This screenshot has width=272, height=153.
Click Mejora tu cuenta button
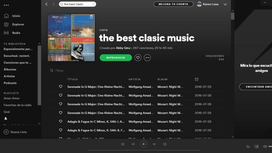click(x=173, y=4)
